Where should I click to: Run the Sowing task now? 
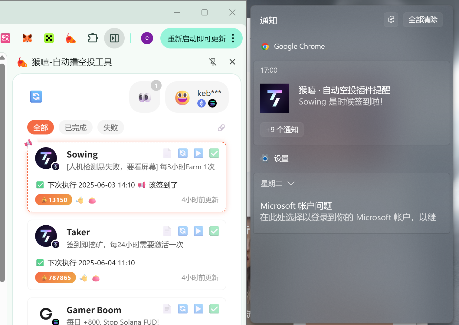(x=198, y=153)
